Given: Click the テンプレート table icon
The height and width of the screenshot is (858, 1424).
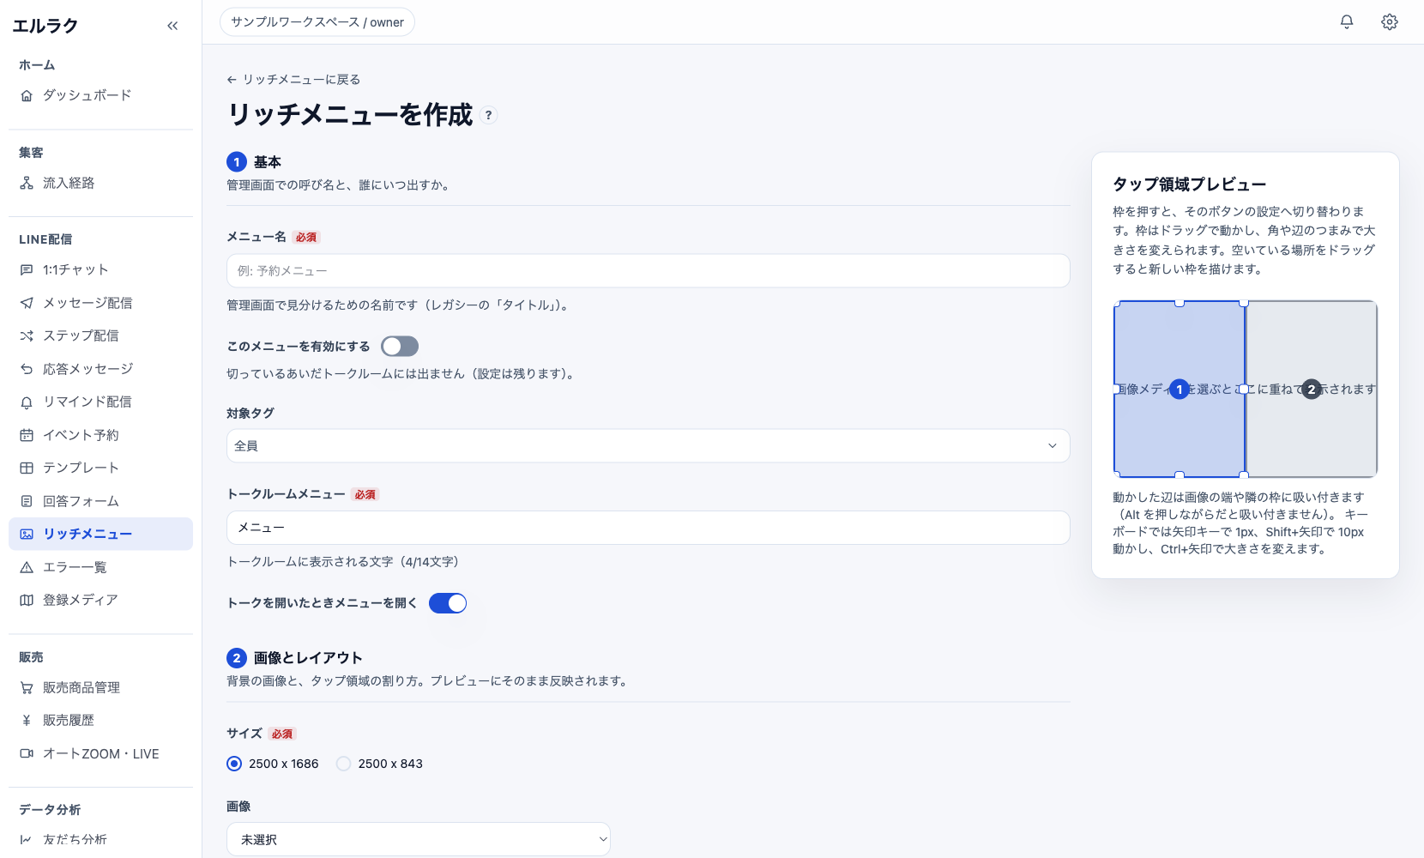Looking at the screenshot, I should pos(27,468).
